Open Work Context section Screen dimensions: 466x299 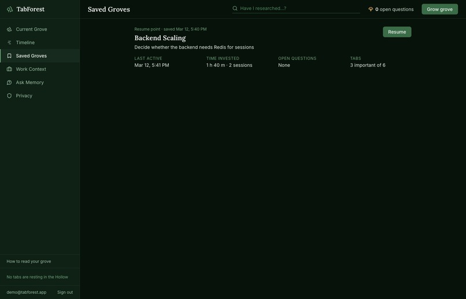click(x=40, y=69)
